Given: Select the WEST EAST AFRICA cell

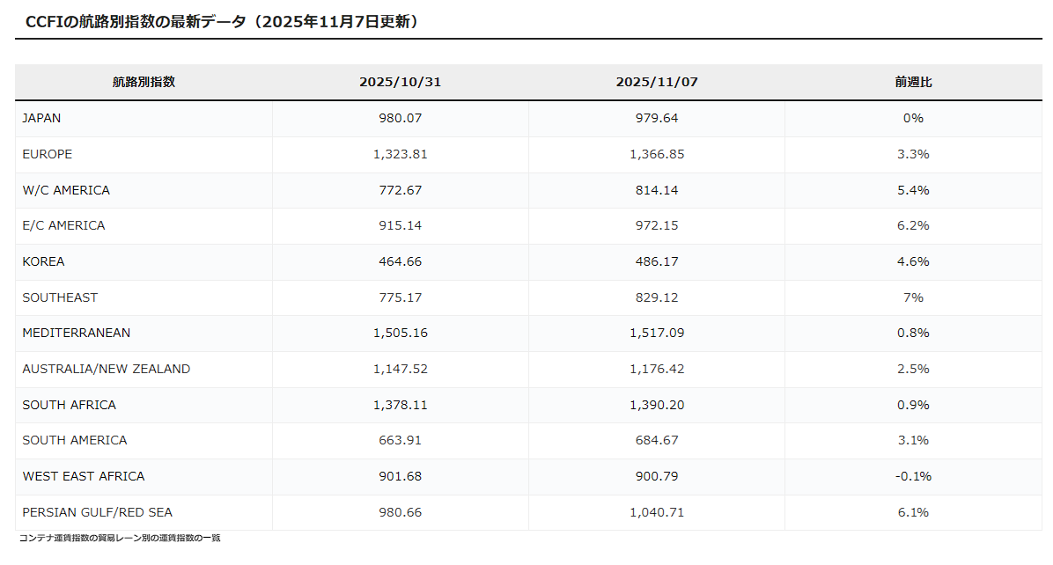Looking at the screenshot, I should click(84, 476).
